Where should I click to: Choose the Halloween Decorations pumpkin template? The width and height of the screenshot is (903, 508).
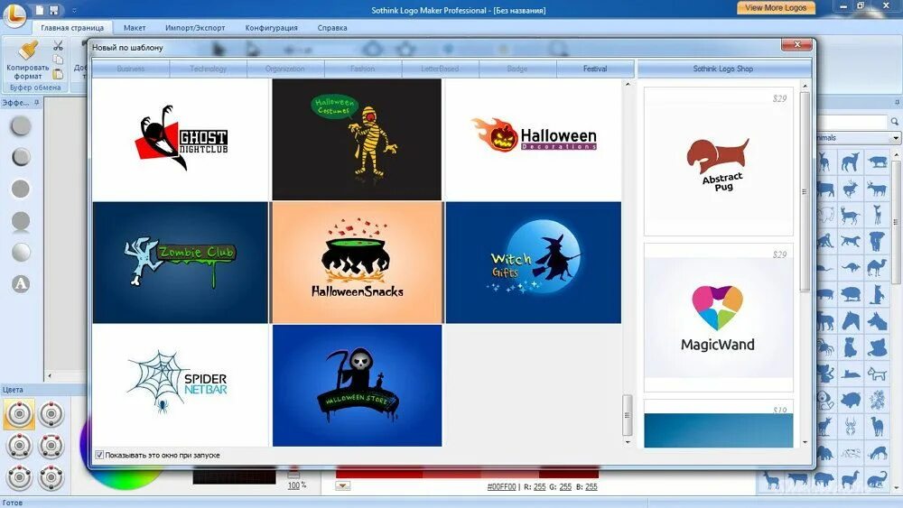tap(534, 139)
